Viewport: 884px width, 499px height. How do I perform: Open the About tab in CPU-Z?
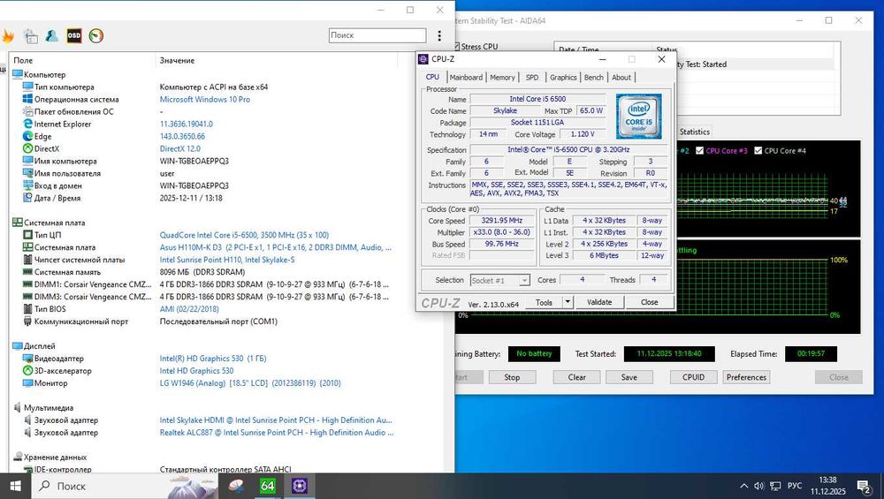coord(621,77)
